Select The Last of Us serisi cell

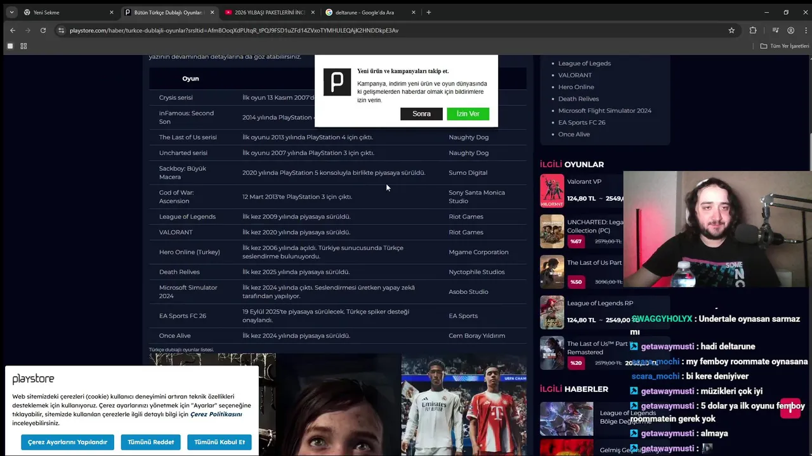tap(188, 137)
